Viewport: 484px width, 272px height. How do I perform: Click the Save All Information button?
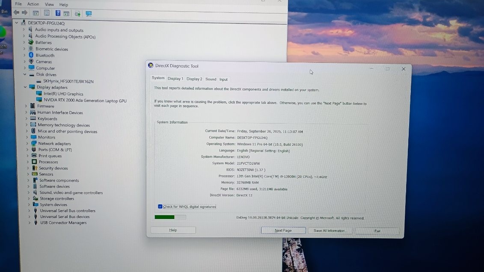330,231
